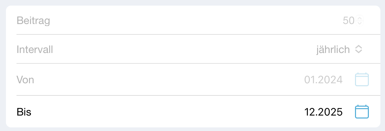Click the Von label
The width and height of the screenshot is (385, 131).
(x=25, y=80)
